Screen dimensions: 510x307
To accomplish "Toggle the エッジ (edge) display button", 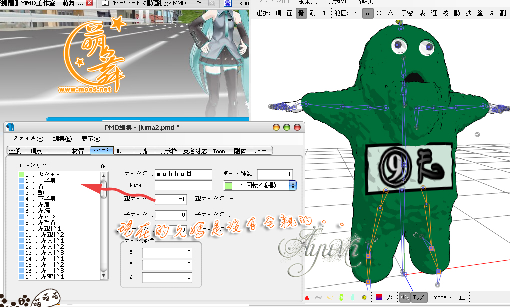I will 419,297.
